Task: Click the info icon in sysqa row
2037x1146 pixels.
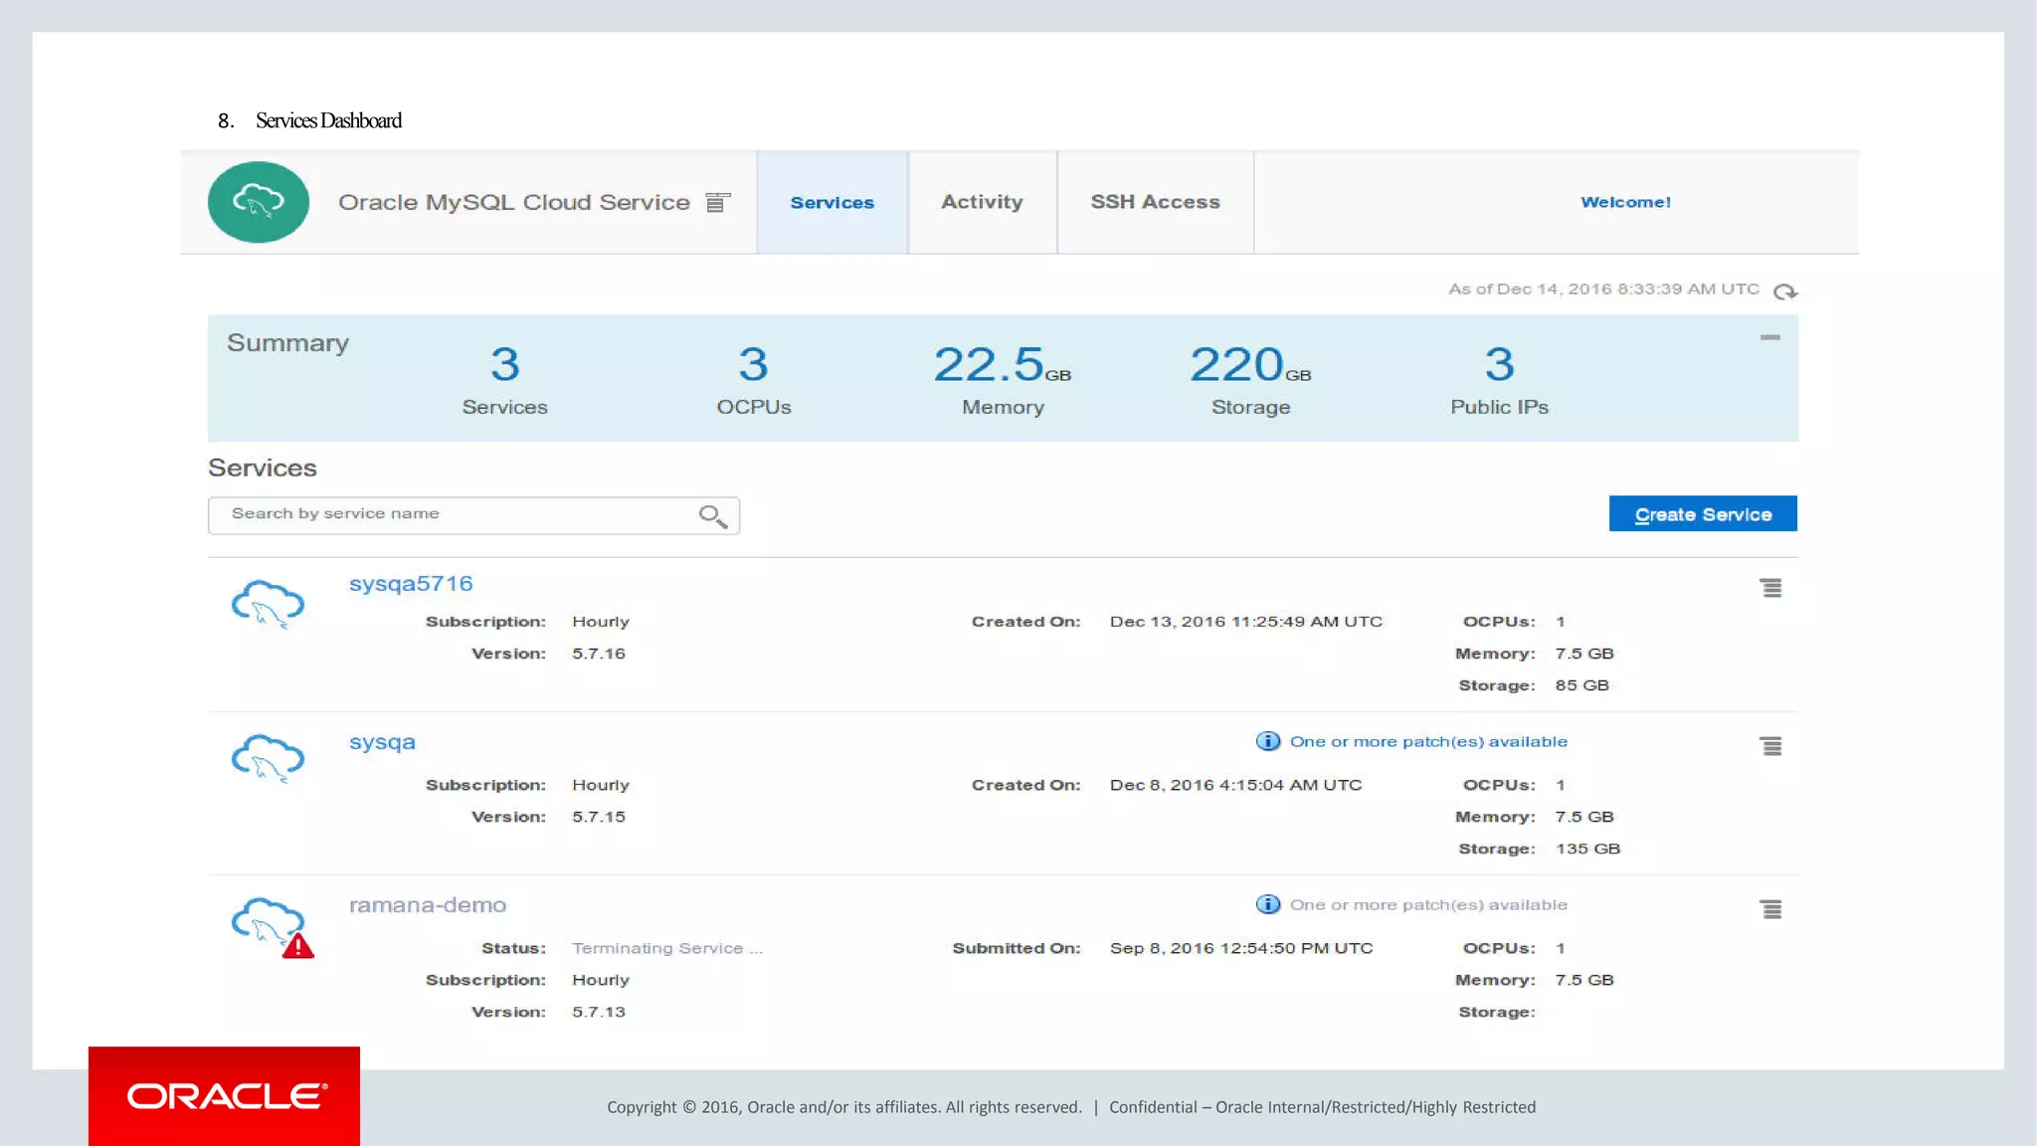Action: [1268, 741]
